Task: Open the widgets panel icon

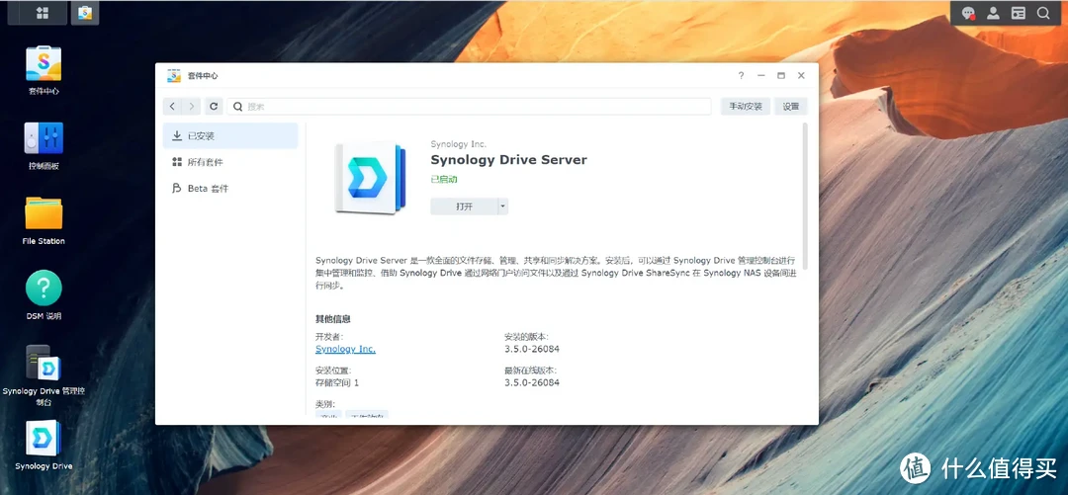Action: [x=1019, y=13]
